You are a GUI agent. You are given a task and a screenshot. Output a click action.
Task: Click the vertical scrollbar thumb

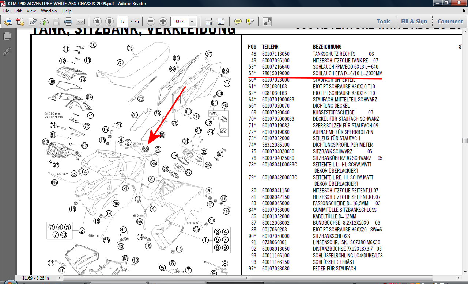coord(465,141)
